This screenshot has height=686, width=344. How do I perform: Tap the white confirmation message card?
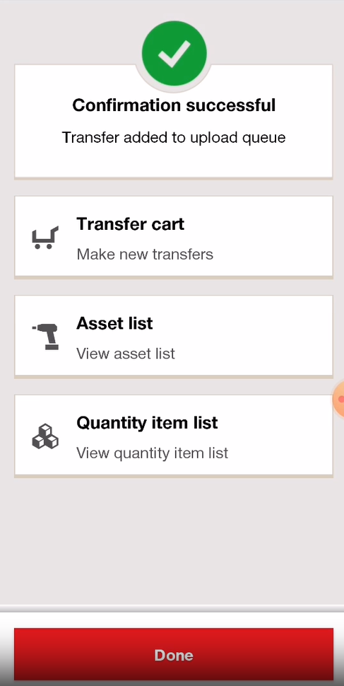pos(174,122)
